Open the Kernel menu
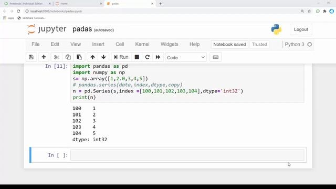Screen dimensions: 336x189 142,44
